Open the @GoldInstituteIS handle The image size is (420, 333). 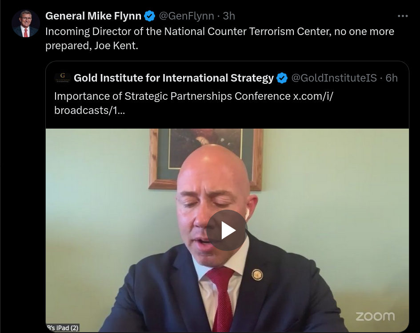pos(334,78)
